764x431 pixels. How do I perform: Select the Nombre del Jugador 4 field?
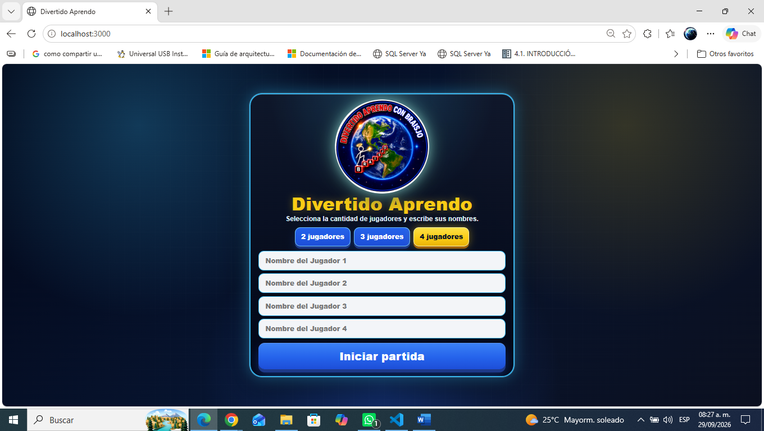pos(382,329)
